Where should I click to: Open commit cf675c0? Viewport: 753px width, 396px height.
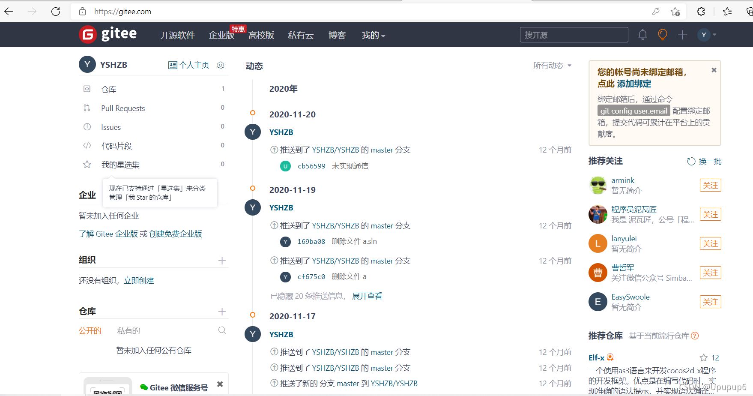coord(311,277)
